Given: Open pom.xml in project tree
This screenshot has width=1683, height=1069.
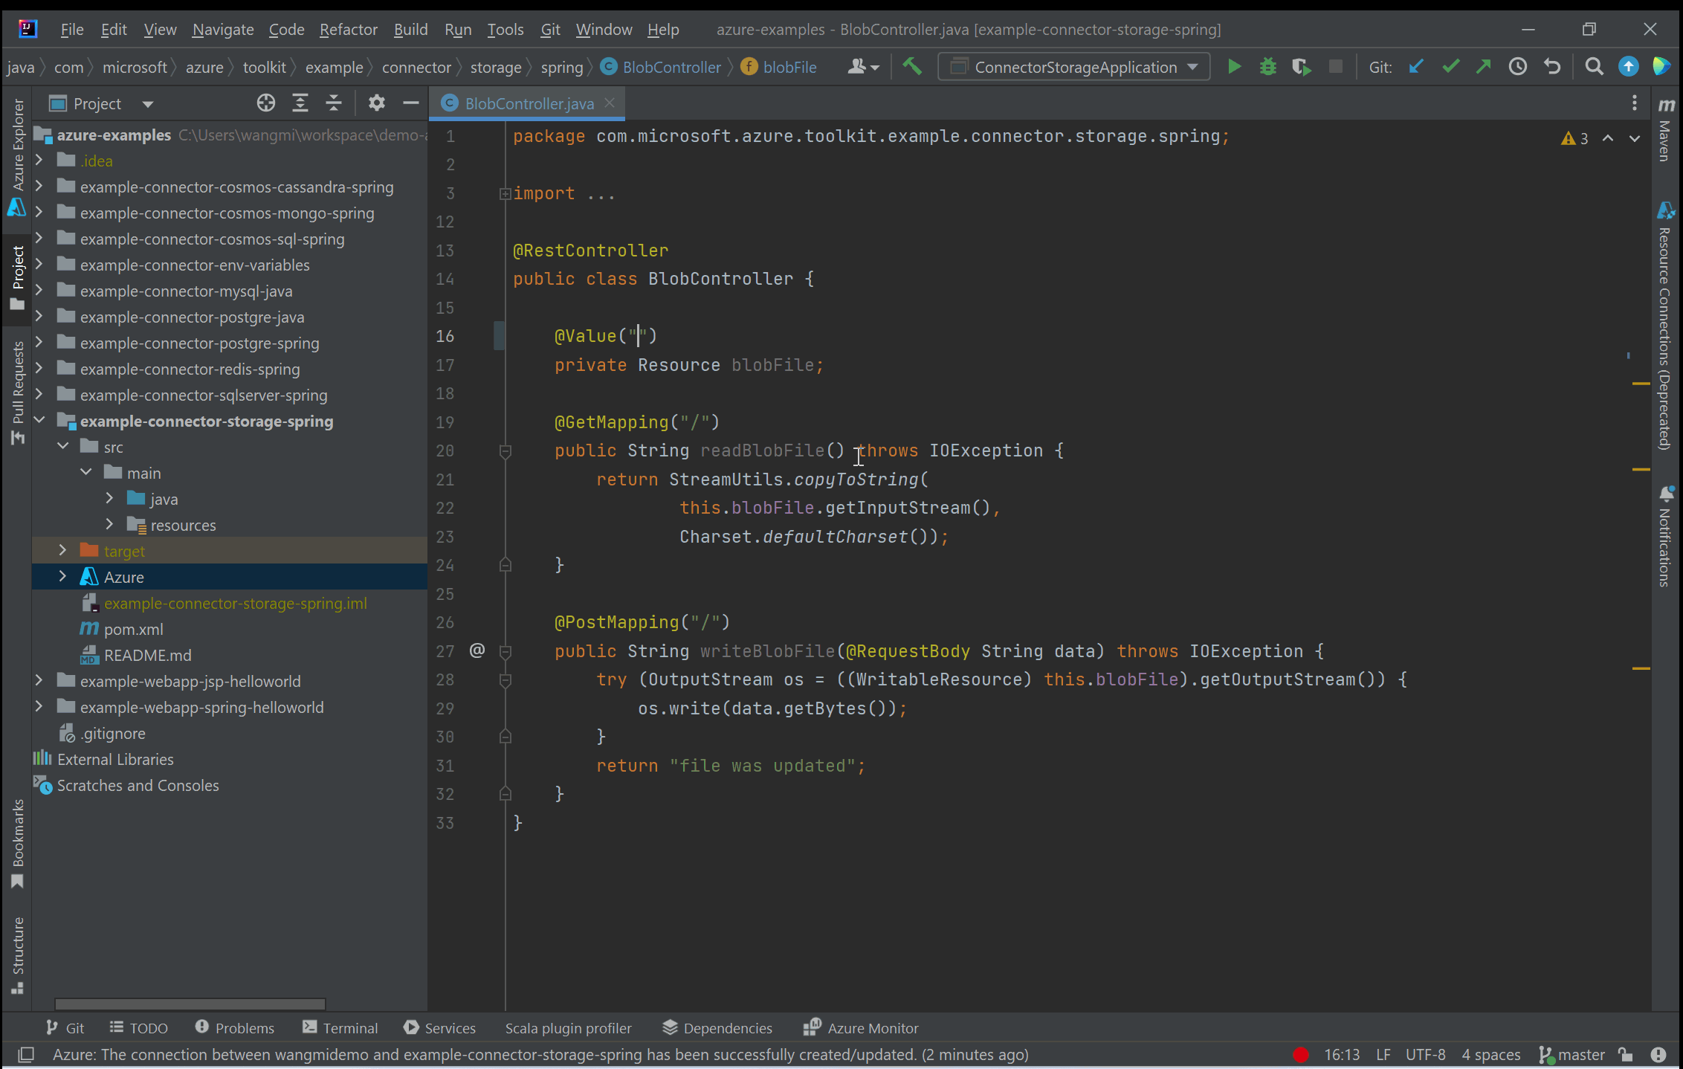Looking at the screenshot, I should click(134, 629).
